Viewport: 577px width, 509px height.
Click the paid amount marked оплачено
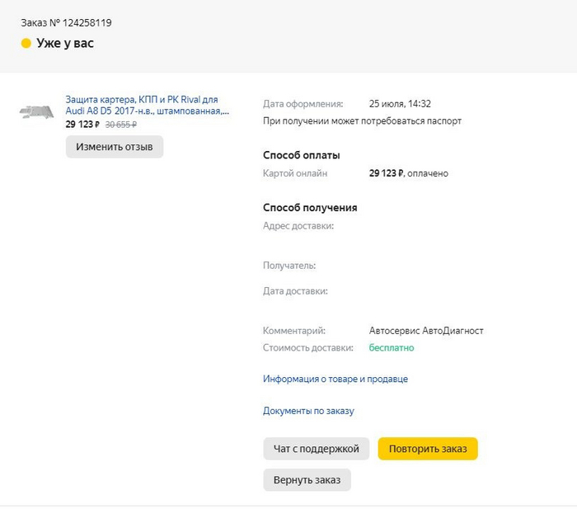pos(408,173)
